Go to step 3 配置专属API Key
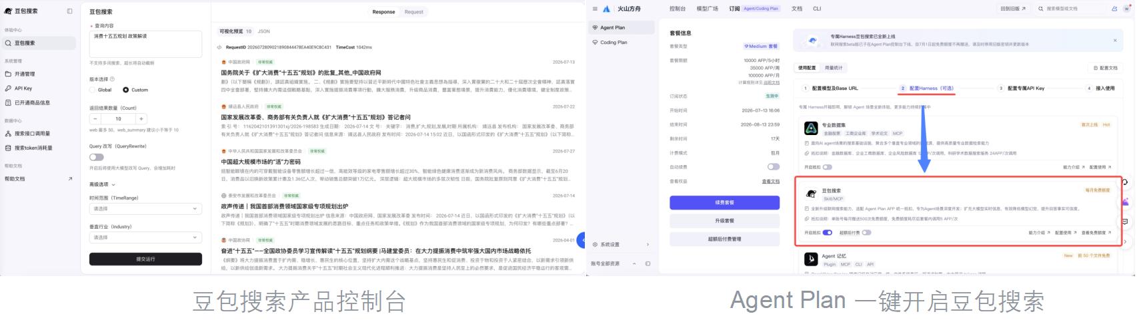This screenshot has height=320, width=1137. (1022, 88)
